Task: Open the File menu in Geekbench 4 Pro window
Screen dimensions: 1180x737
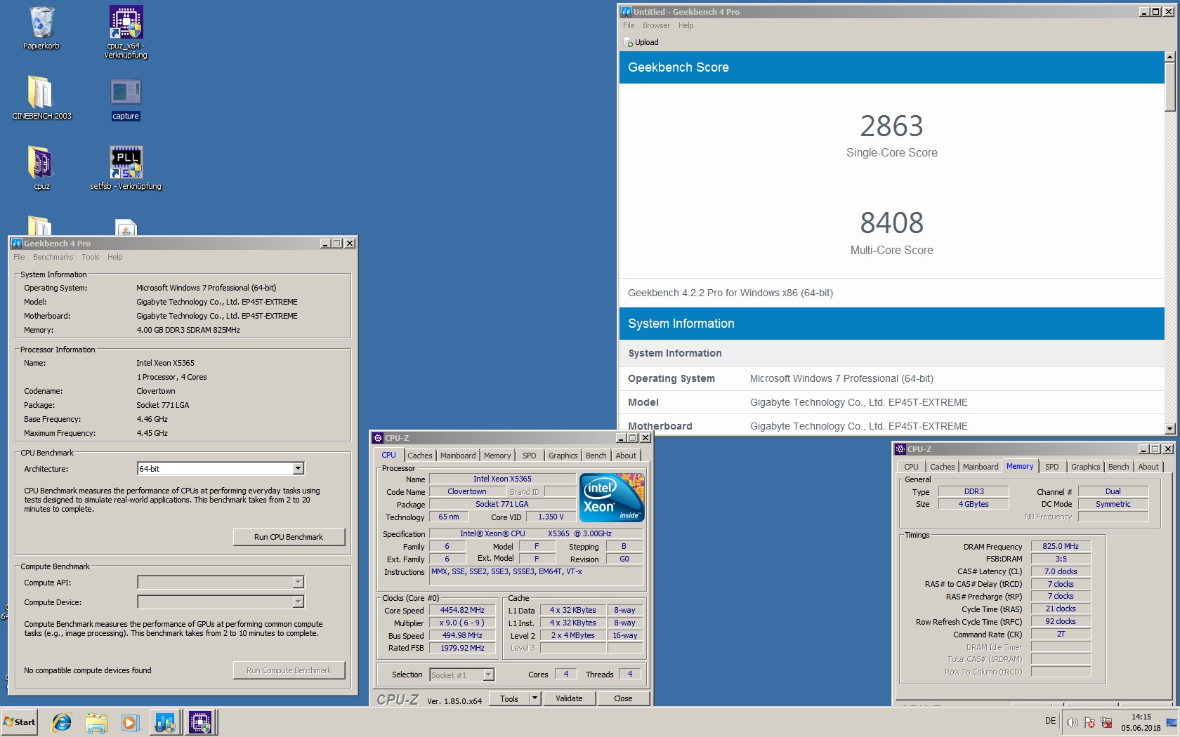Action: 19,257
